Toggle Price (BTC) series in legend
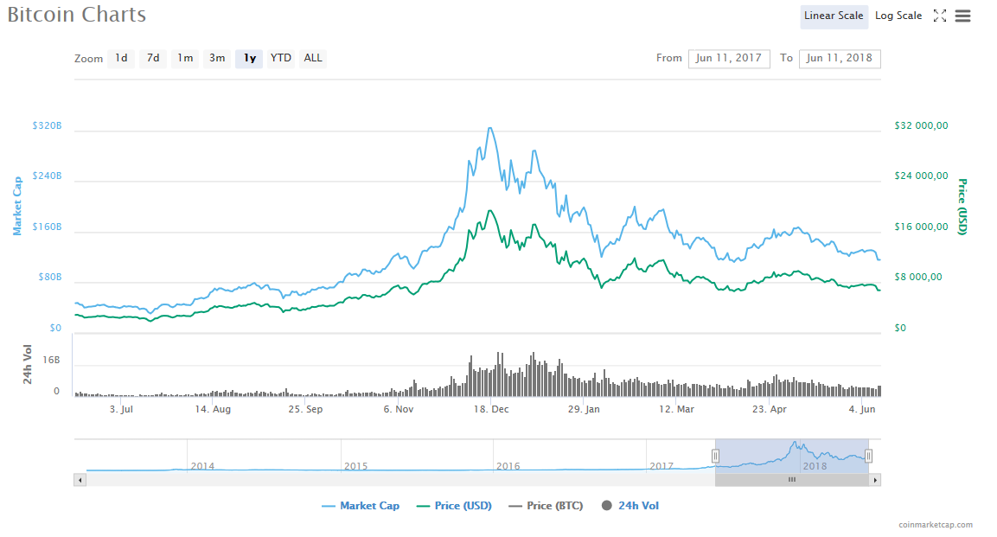The width and height of the screenshot is (997, 537). (x=546, y=506)
